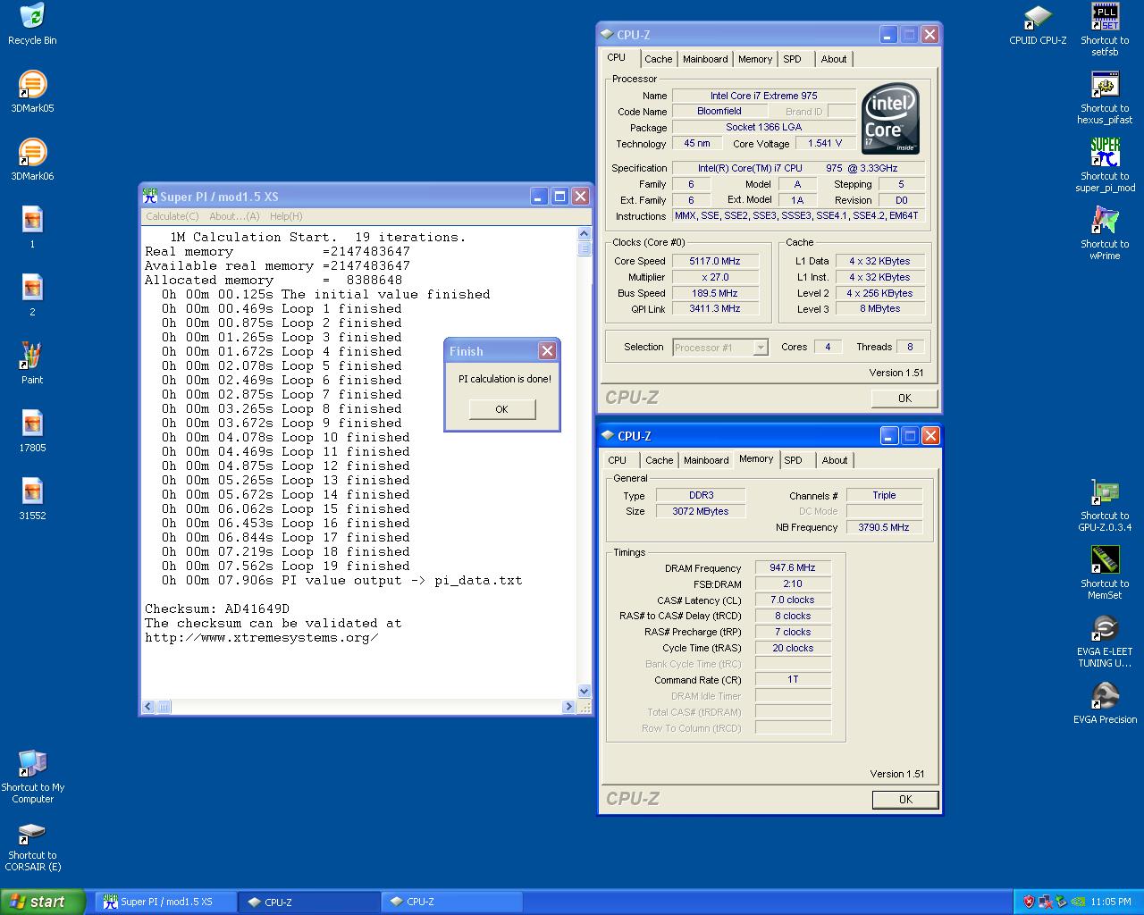
Task: Close the Finish dialog with X
Action: pos(547,351)
